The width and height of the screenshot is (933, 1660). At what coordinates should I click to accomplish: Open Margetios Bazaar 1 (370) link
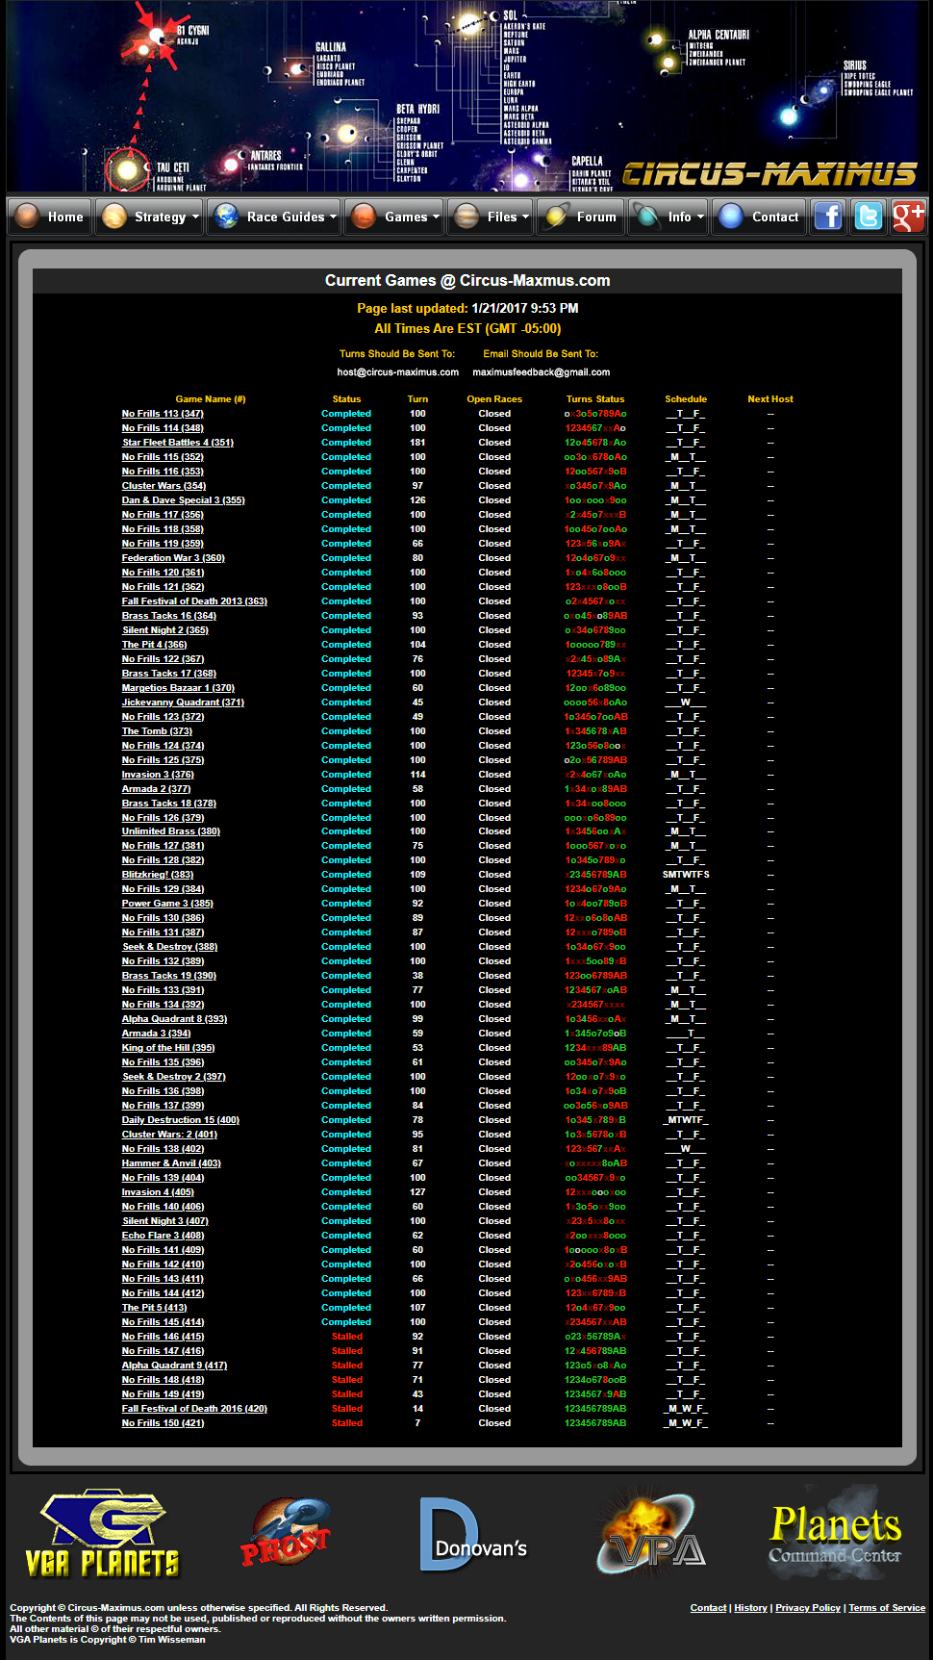point(178,688)
